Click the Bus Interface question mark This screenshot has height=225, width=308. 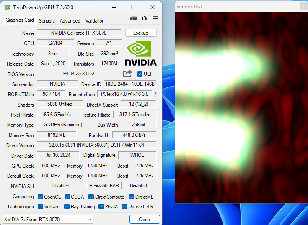155,94
